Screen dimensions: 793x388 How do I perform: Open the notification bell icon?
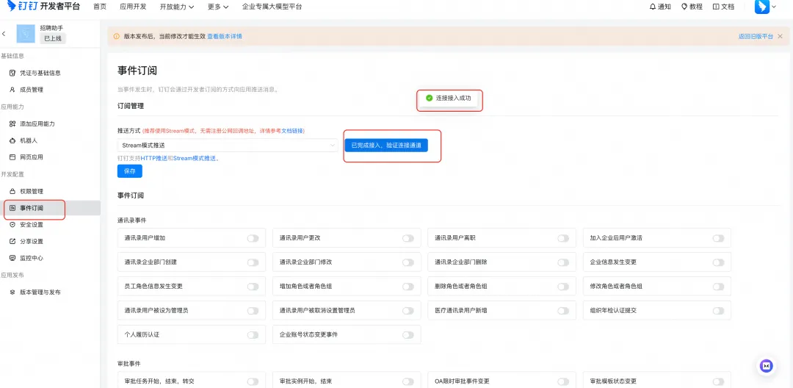tap(653, 7)
